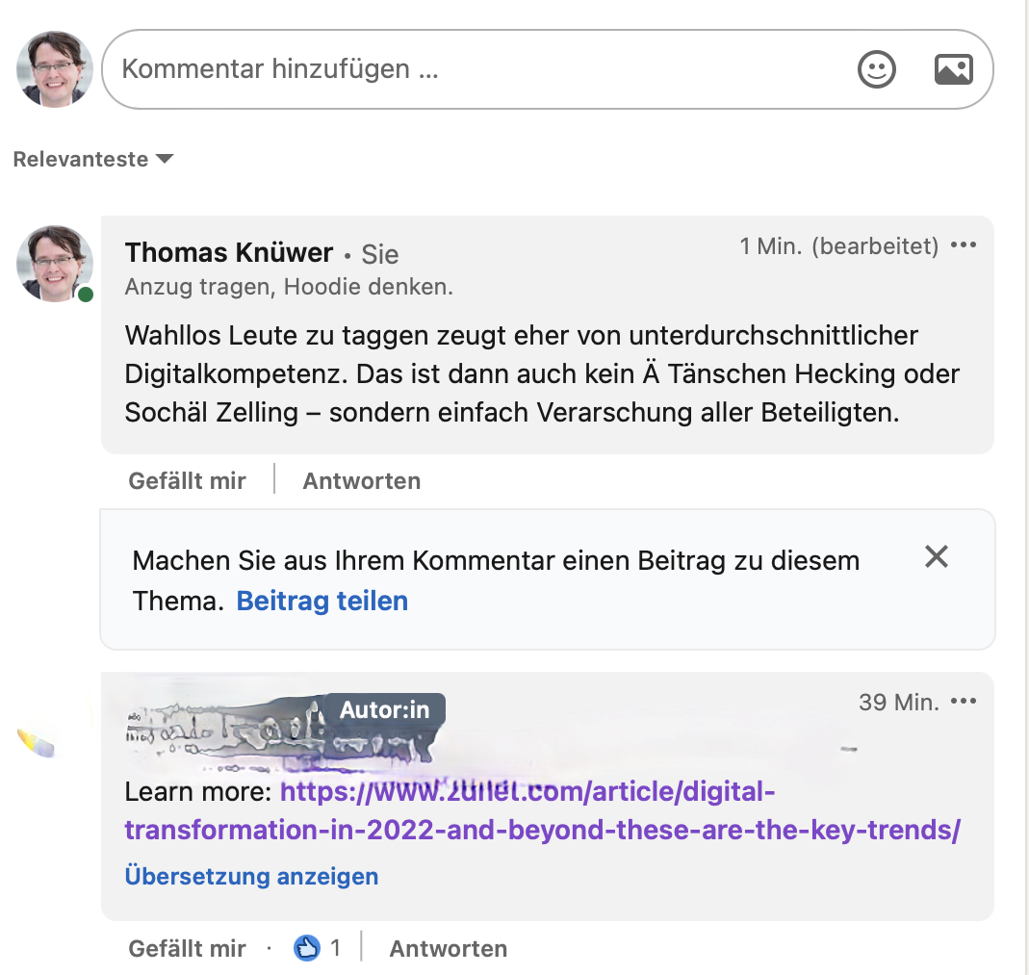Like Thomas Knüwer's comment with Gefällt mir

click(187, 481)
